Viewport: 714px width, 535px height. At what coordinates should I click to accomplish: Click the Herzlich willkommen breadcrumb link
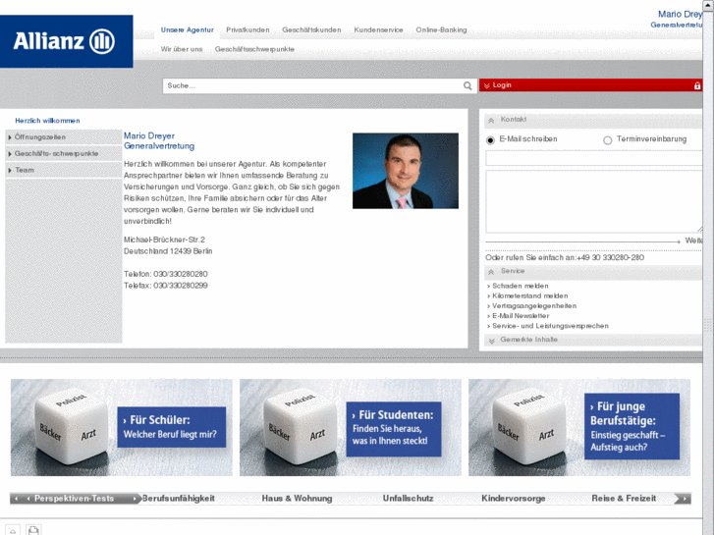(x=47, y=121)
